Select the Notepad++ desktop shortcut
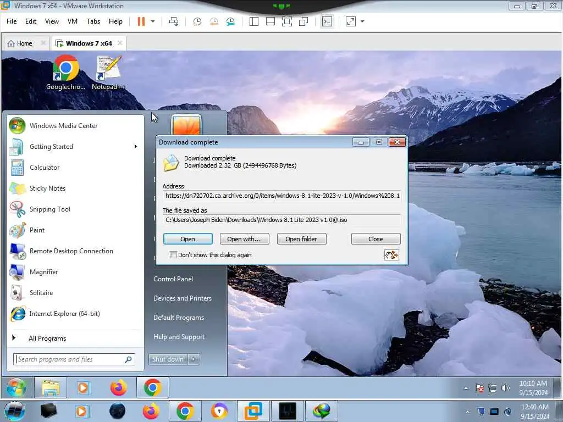Screen dimensions: 563x422 pyautogui.click(x=108, y=72)
